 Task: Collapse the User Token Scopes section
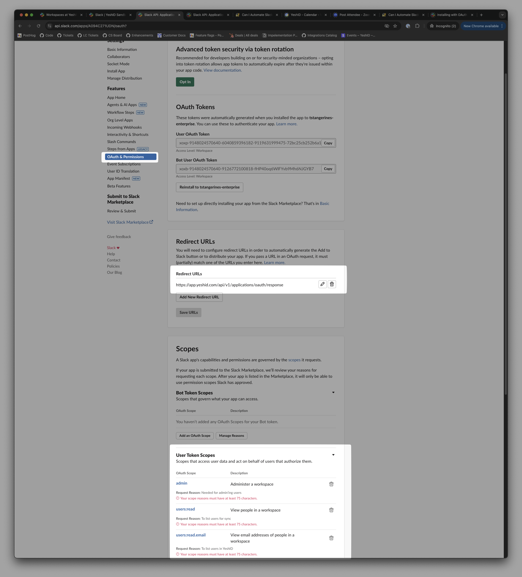[x=333, y=455]
